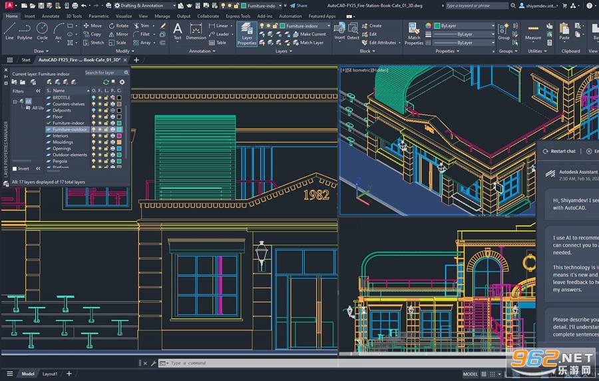Click the Detect block tool

353,31
